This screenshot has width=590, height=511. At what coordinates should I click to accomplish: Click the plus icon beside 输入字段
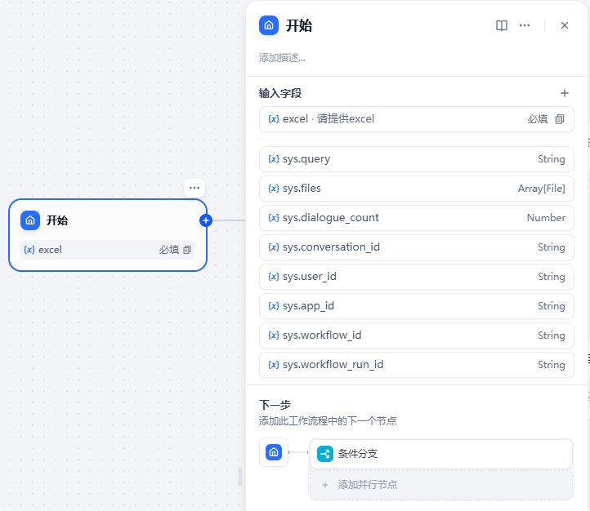pos(564,93)
